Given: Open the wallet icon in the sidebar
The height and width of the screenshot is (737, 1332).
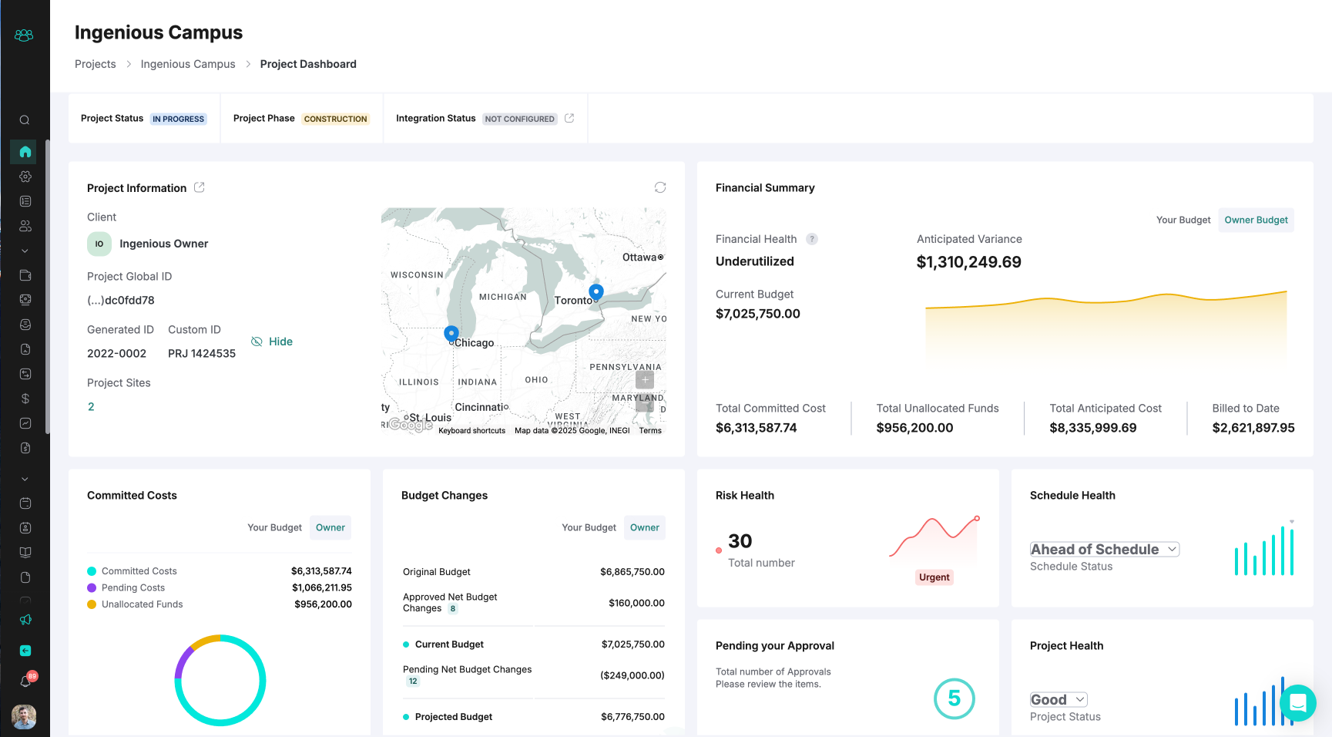Looking at the screenshot, I should (25, 275).
